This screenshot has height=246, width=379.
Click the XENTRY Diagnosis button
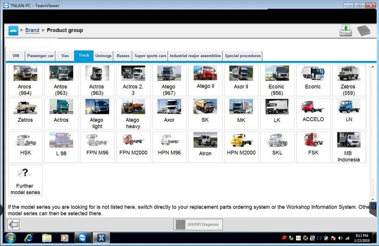pyautogui.click(x=198, y=224)
